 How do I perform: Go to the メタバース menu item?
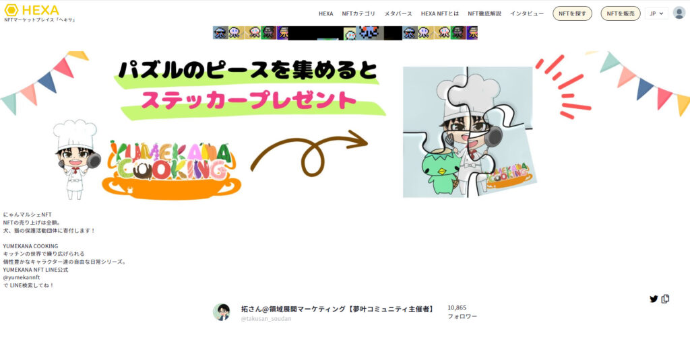pyautogui.click(x=398, y=13)
